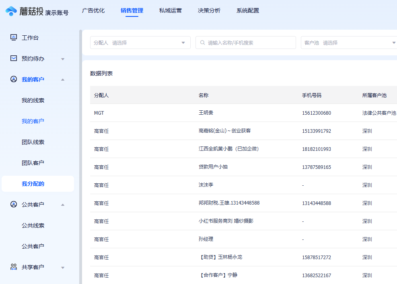Viewport: 397px width, 284px height.
Task: Collapse the 公共客户 sidebar section
Action: click(63, 204)
